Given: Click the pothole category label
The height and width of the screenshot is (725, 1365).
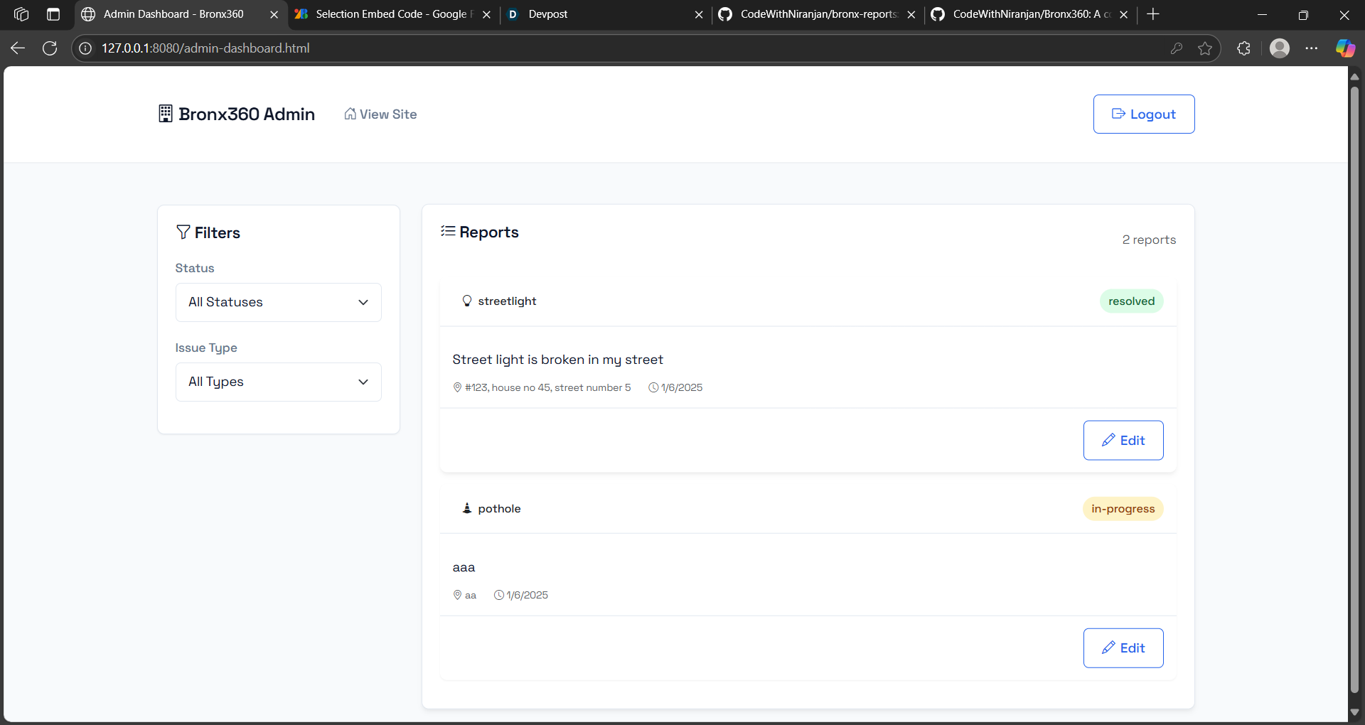Looking at the screenshot, I should coord(499,509).
